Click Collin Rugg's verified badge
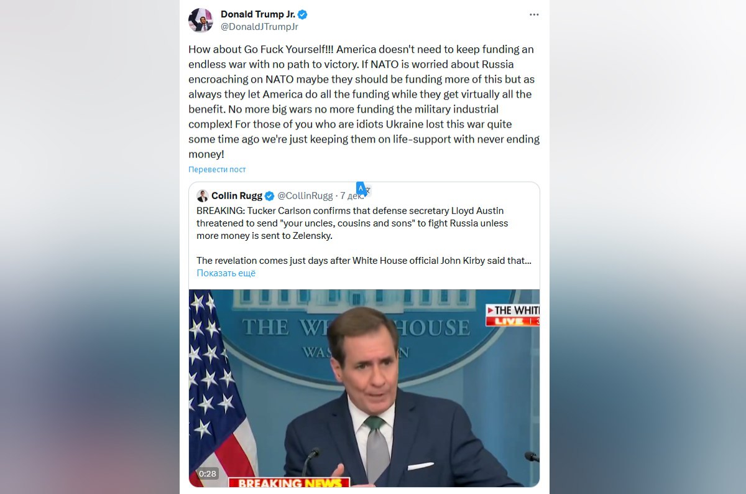Viewport: 746px width, 494px height. click(x=270, y=196)
